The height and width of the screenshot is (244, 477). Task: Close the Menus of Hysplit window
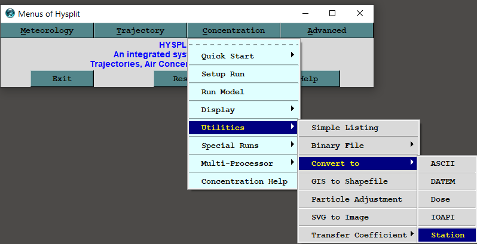tap(360, 13)
